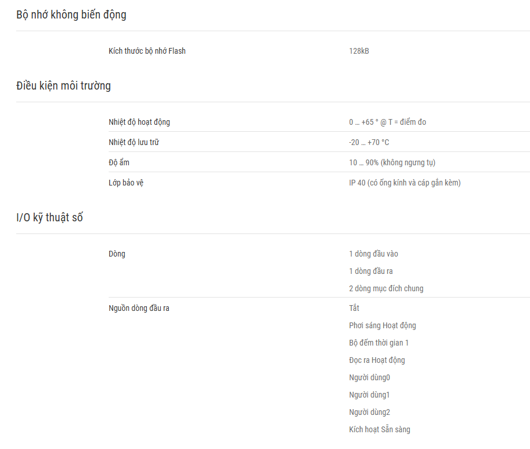Click the 'Người dùng1' entry
The image size is (530, 449).
click(x=369, y=395)
